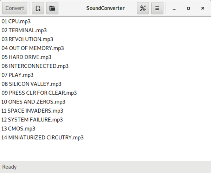Viewport: 211px width, 173px height.
Task: Select the 07 PLAY.mp3 entry
Action: pos(18,75)
